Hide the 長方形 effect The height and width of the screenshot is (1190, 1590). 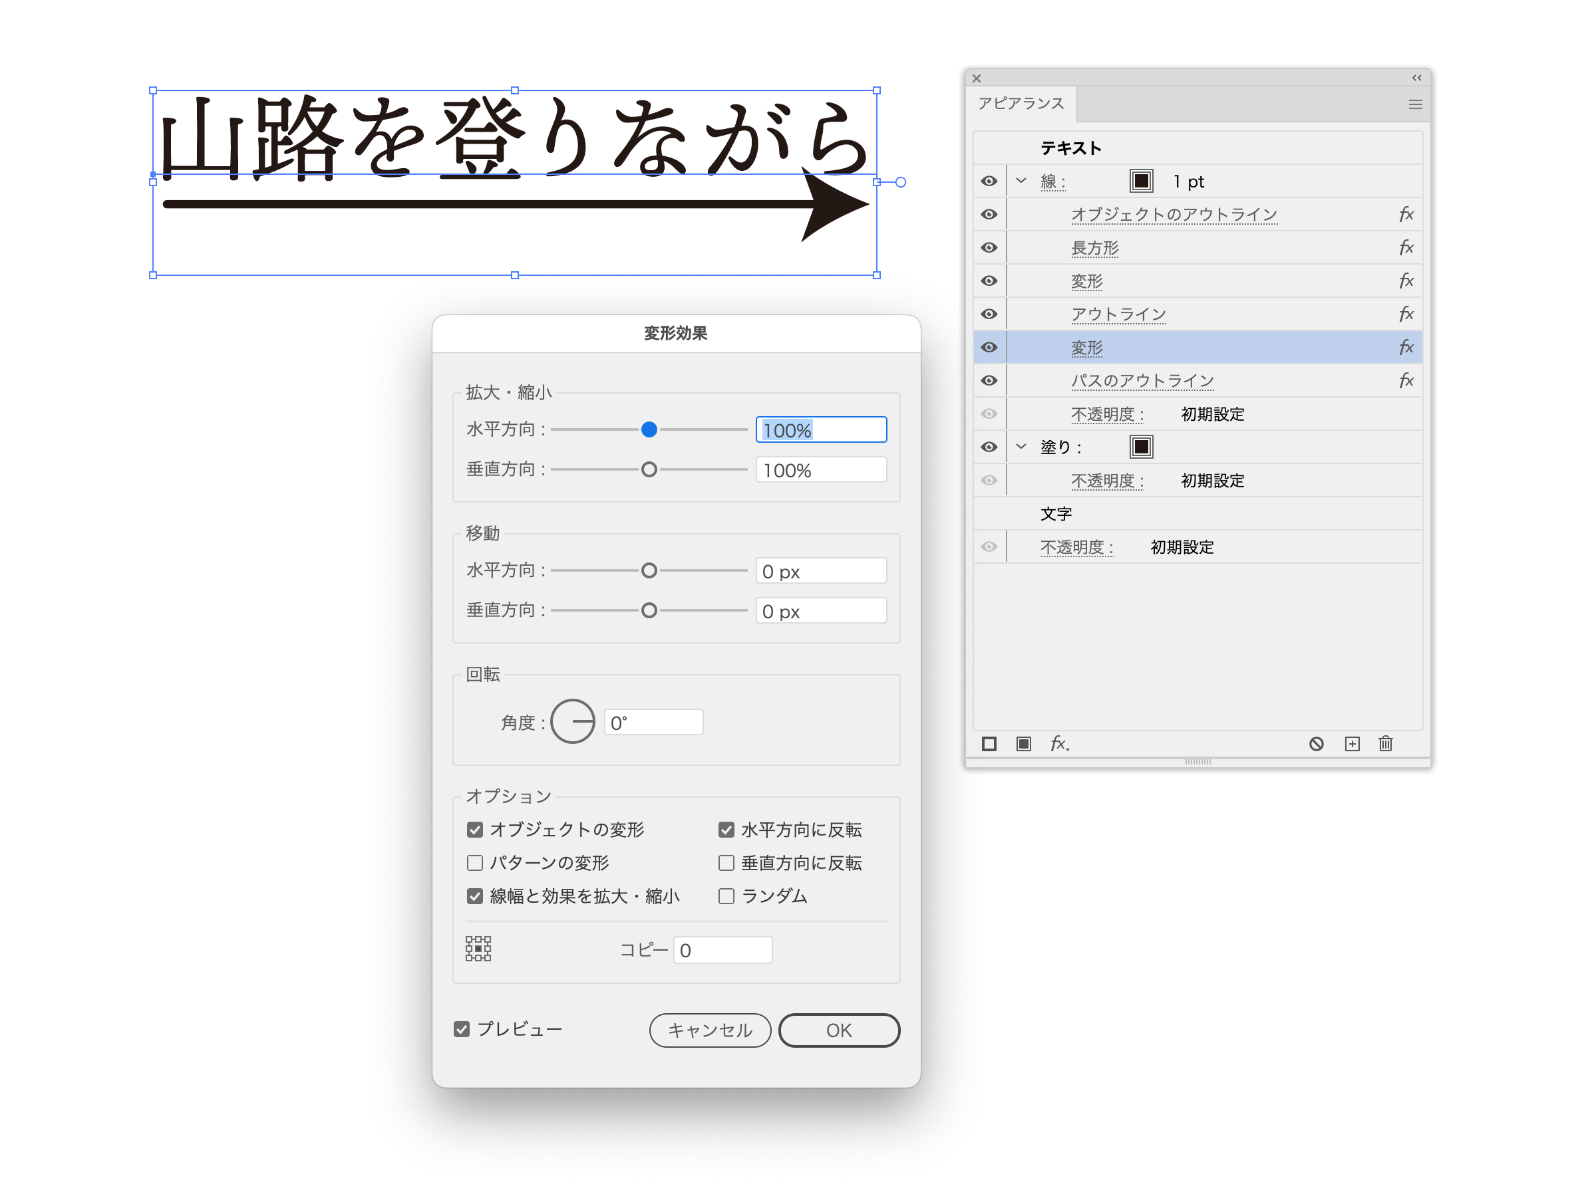(x=989, y=247)
